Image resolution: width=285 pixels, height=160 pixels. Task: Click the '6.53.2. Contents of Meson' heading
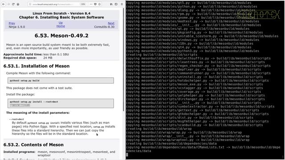coord(33,145)
